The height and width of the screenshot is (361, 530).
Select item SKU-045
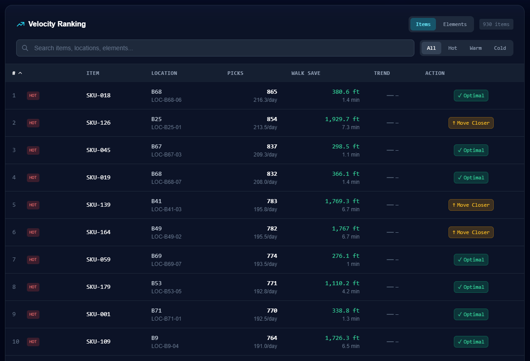[99, 150]
